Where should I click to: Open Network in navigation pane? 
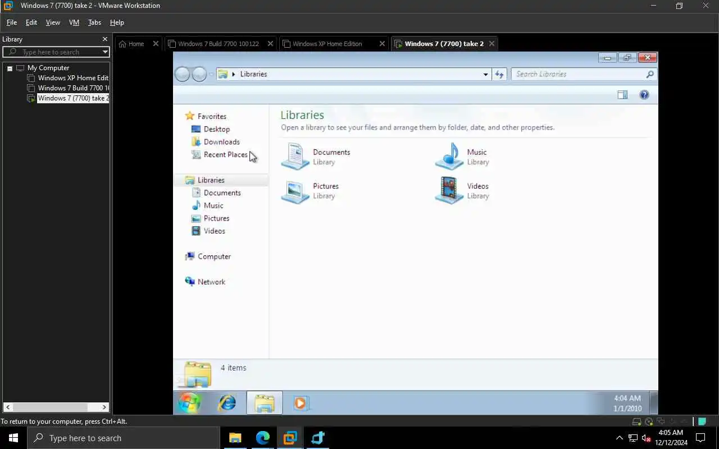205,282
